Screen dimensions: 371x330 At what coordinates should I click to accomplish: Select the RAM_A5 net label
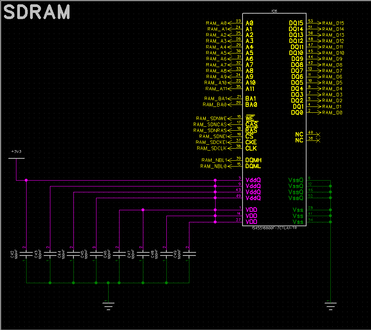pyautogui.click(x=216, y=53)
